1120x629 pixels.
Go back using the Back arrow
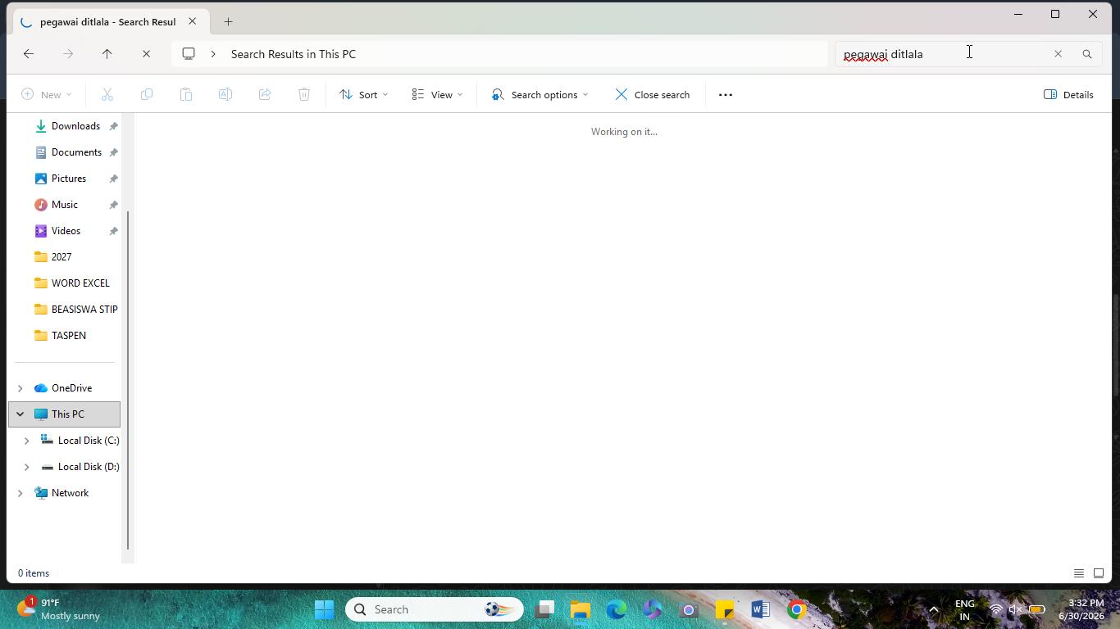click(29, 54)
